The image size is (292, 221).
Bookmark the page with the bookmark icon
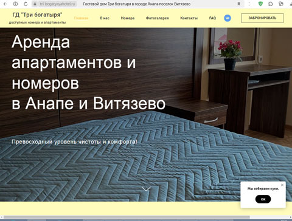(x=239, y=4)
